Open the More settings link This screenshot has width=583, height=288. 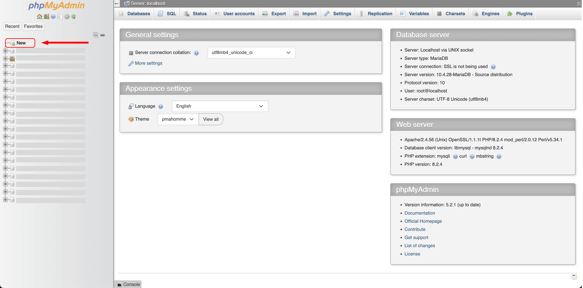[148, 63]
